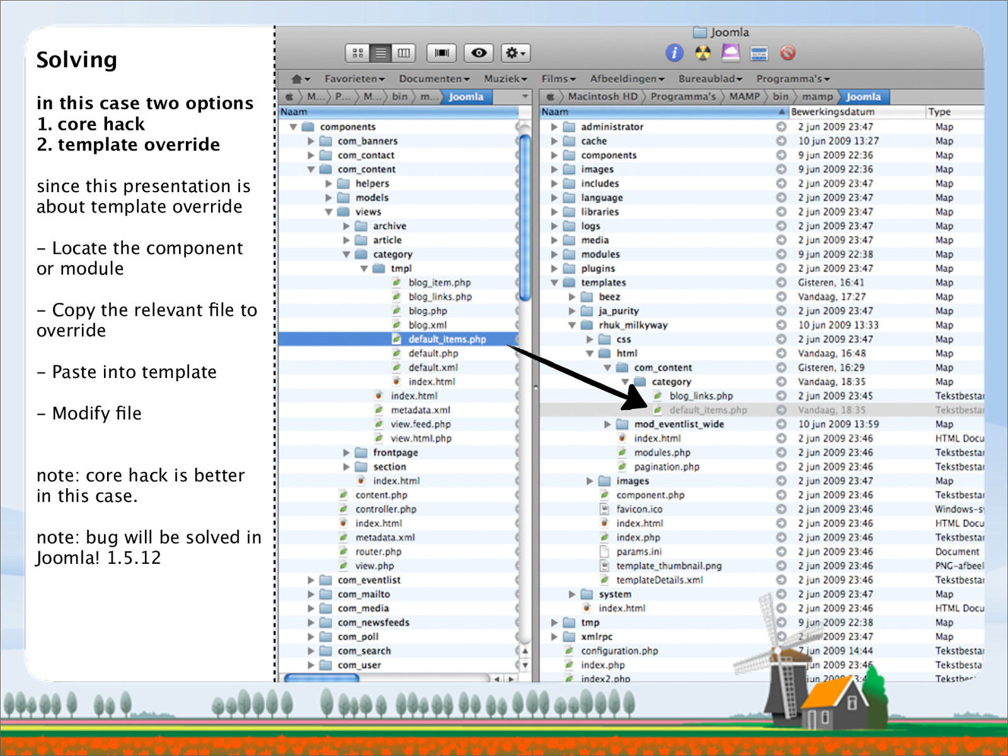Click the blue window panel toolbar icon
Image resolution: width=1008 pixels, height=756 pixels.
759,53
